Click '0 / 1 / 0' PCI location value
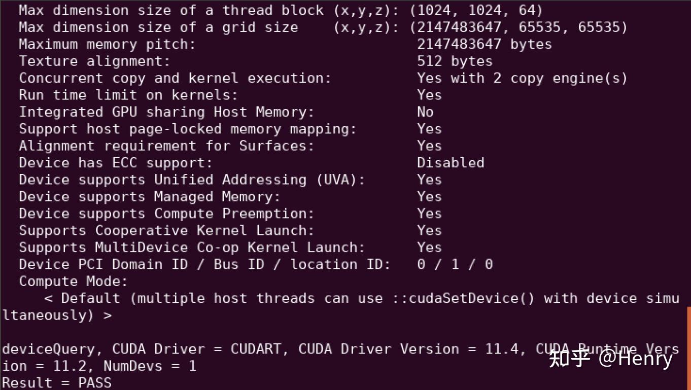This screenshot has width=691, height=390. pyautogui.click(x=455, y=264)
